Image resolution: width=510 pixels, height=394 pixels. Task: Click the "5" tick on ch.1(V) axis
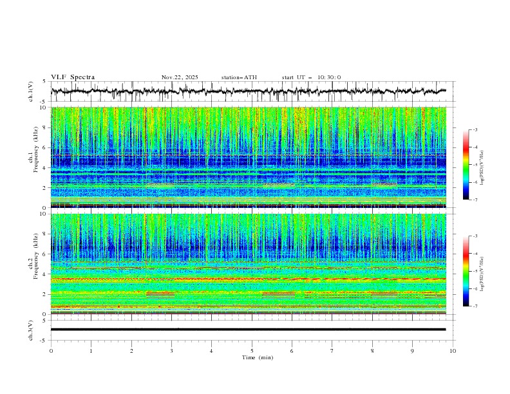(x=44, y=82)
